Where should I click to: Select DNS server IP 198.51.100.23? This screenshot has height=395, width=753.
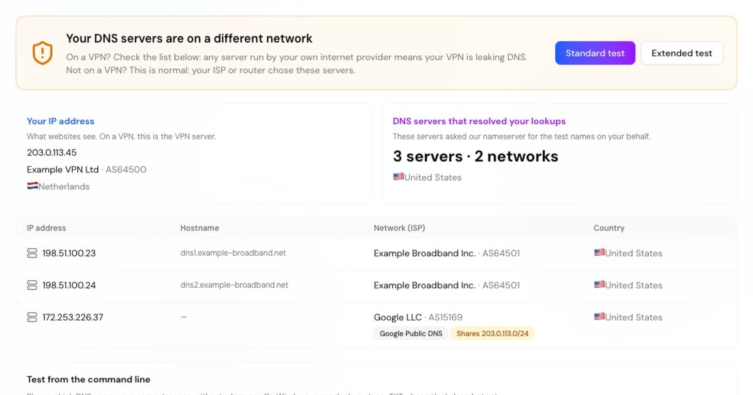click(x=69, y=253)
